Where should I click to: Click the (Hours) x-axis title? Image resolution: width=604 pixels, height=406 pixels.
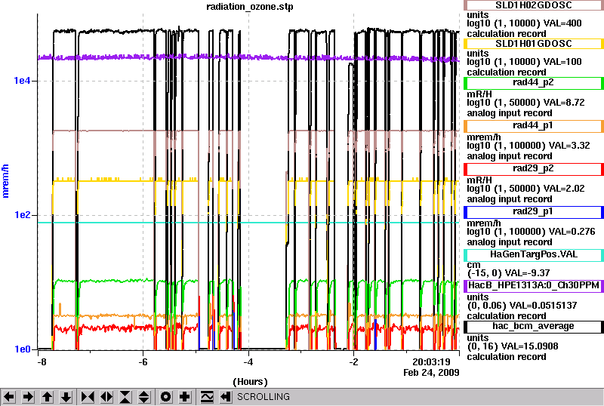250,382
